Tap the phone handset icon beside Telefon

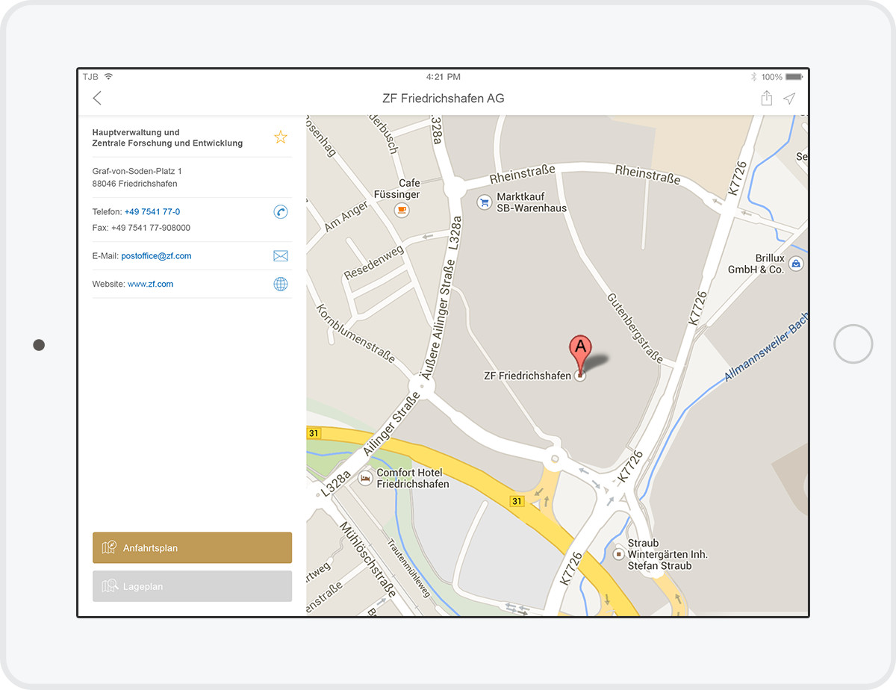click(281, 212)
